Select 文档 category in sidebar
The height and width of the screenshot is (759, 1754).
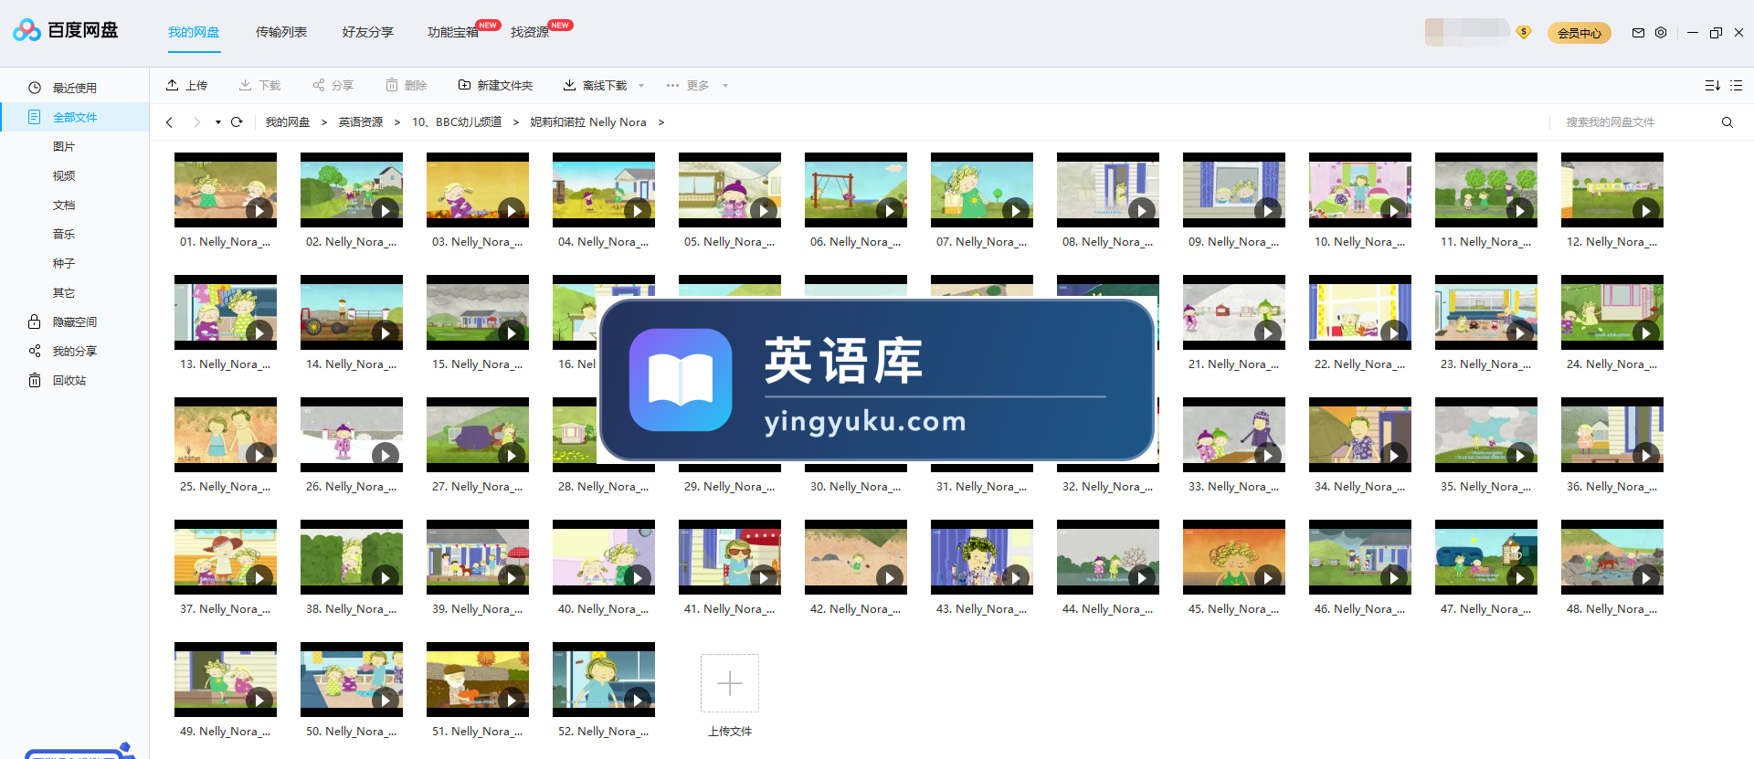point(64,205)
